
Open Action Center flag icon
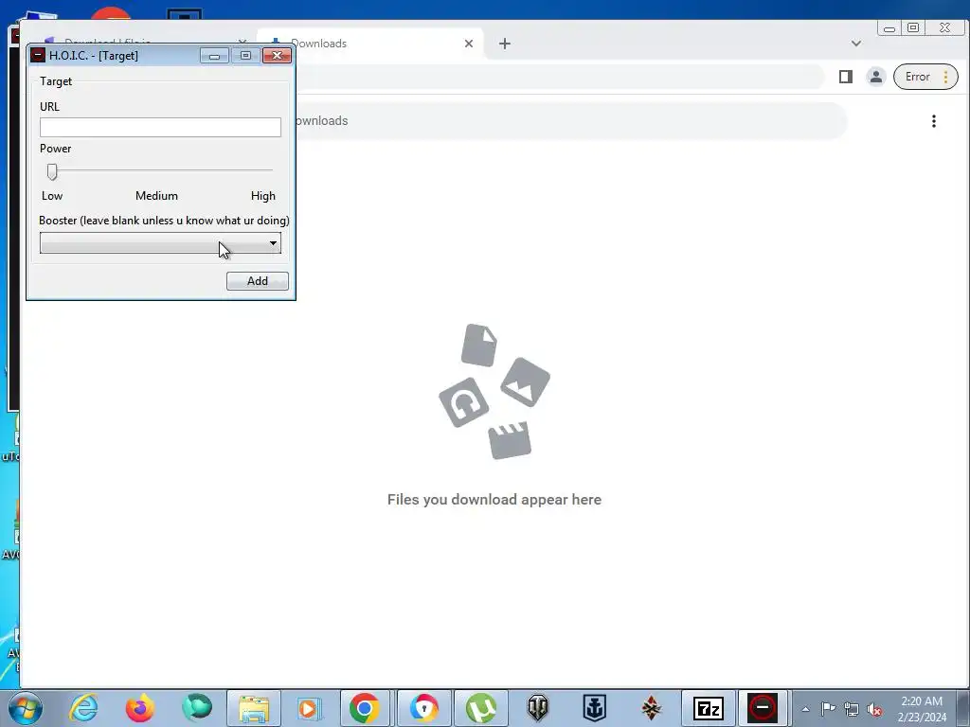828,709
